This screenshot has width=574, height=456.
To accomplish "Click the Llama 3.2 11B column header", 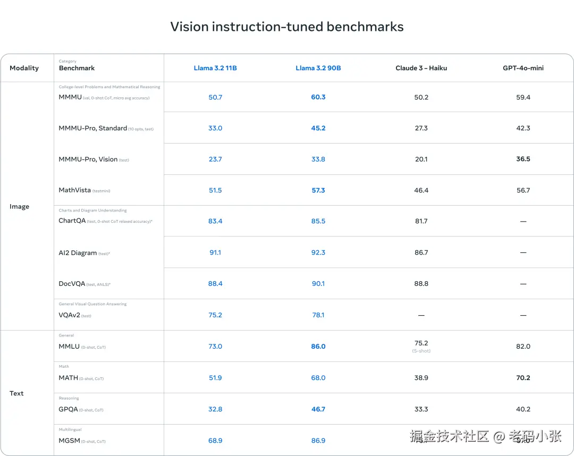I will coord(215,68).
